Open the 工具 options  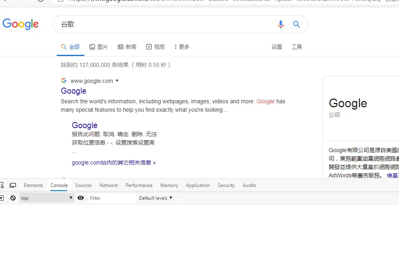tap(297, 47)
